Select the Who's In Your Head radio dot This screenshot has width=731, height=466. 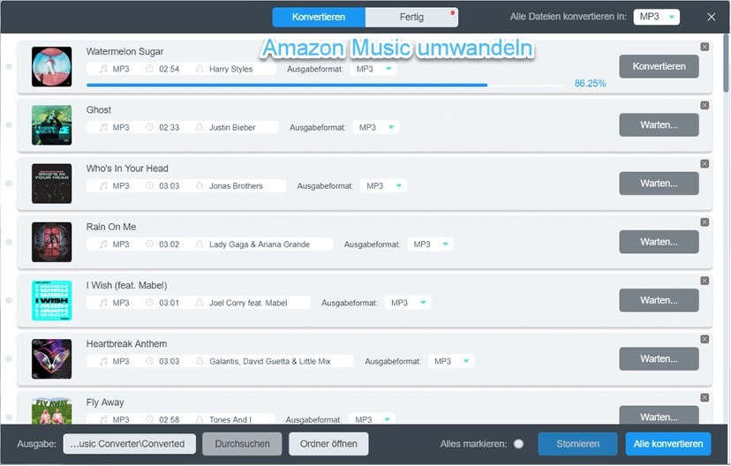[9, 184]
